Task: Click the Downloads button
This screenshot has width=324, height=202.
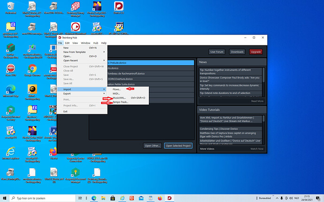Action: tap(237, 52)
